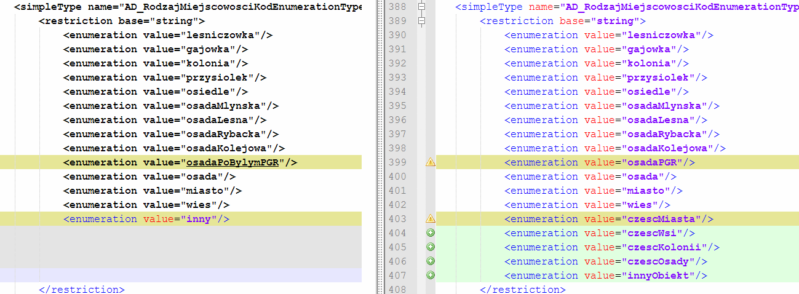Select line number 392 in the gutter
This screenshot has height=294, width=799.
tap(397, 63)
